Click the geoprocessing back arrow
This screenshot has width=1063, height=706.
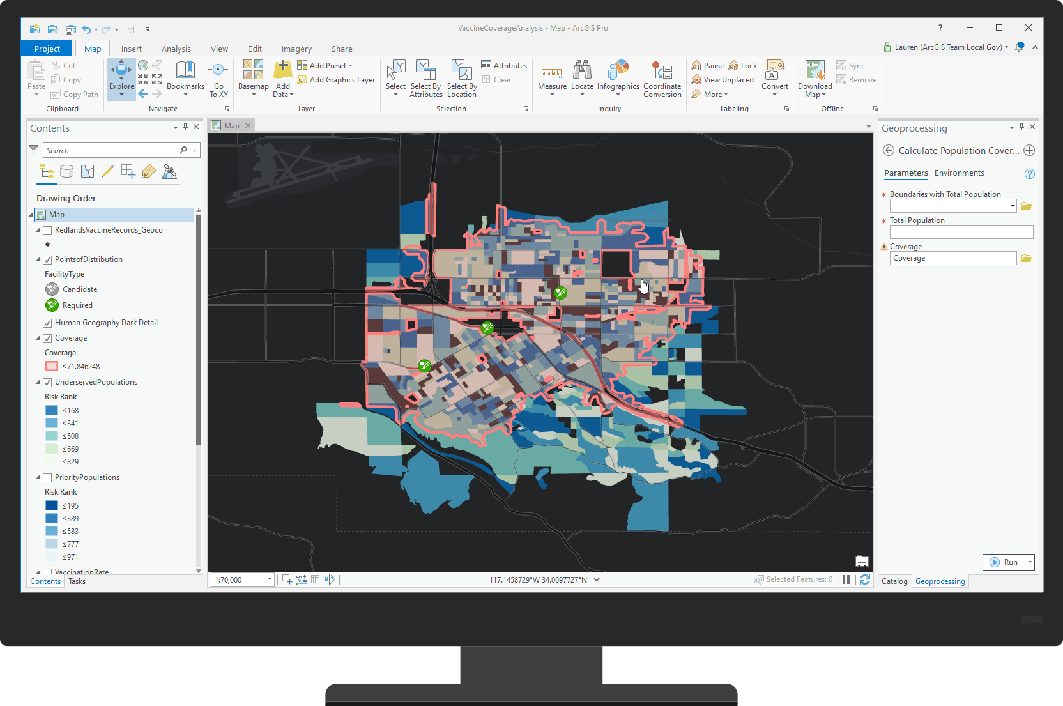pyautogui.click(x=889, y=150)
